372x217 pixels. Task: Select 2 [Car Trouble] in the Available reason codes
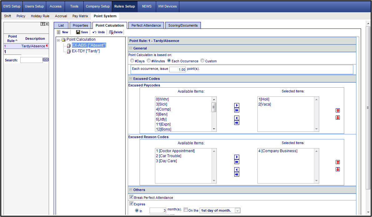(168, 156)
